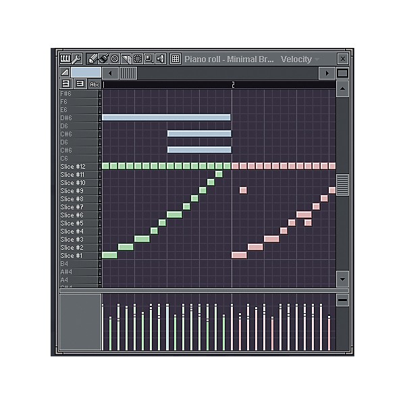Click the Slice #7 key label
Image resolution: width=405 pixels, height=405 pixels.
point(72,207)
